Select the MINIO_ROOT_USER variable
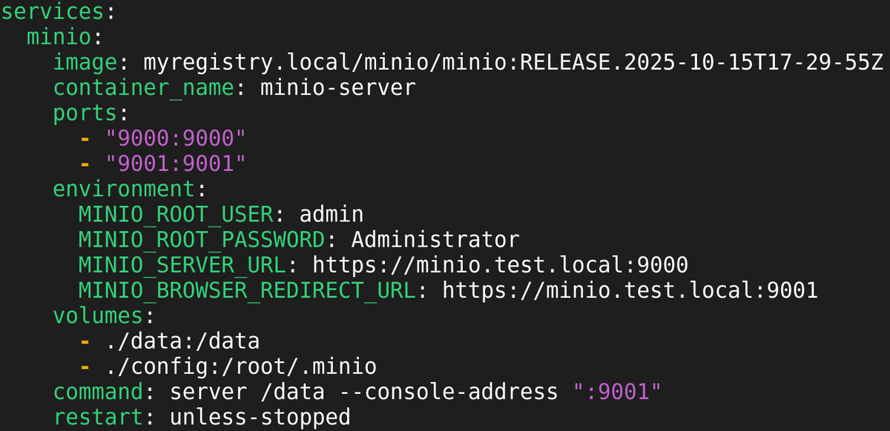890x431 pixels. 175,214
